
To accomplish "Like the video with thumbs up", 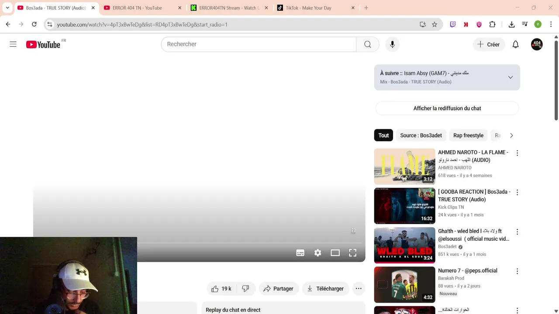I will 221,289.
